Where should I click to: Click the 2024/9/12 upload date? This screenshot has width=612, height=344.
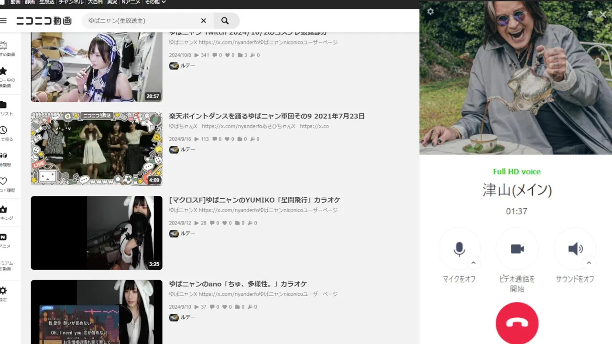[x=180, y=223]
